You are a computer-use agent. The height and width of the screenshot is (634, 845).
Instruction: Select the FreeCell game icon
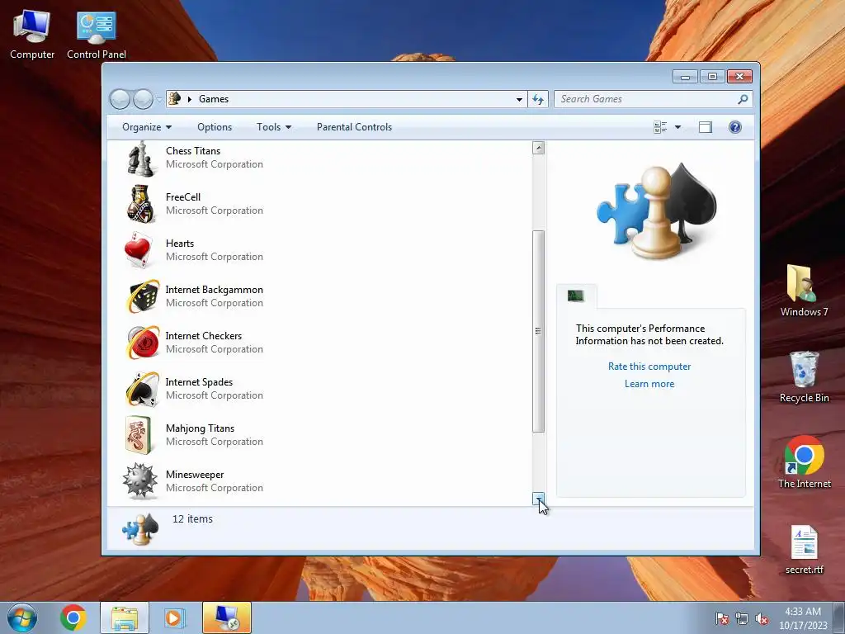click(x=140, y=205)
